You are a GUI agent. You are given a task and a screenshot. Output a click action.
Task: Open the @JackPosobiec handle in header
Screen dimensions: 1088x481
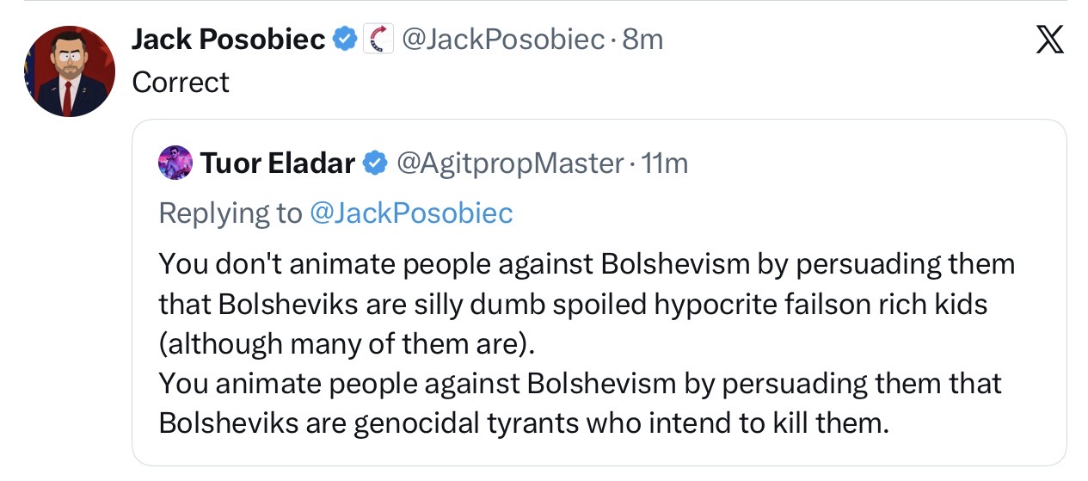(x=503, y=40)
